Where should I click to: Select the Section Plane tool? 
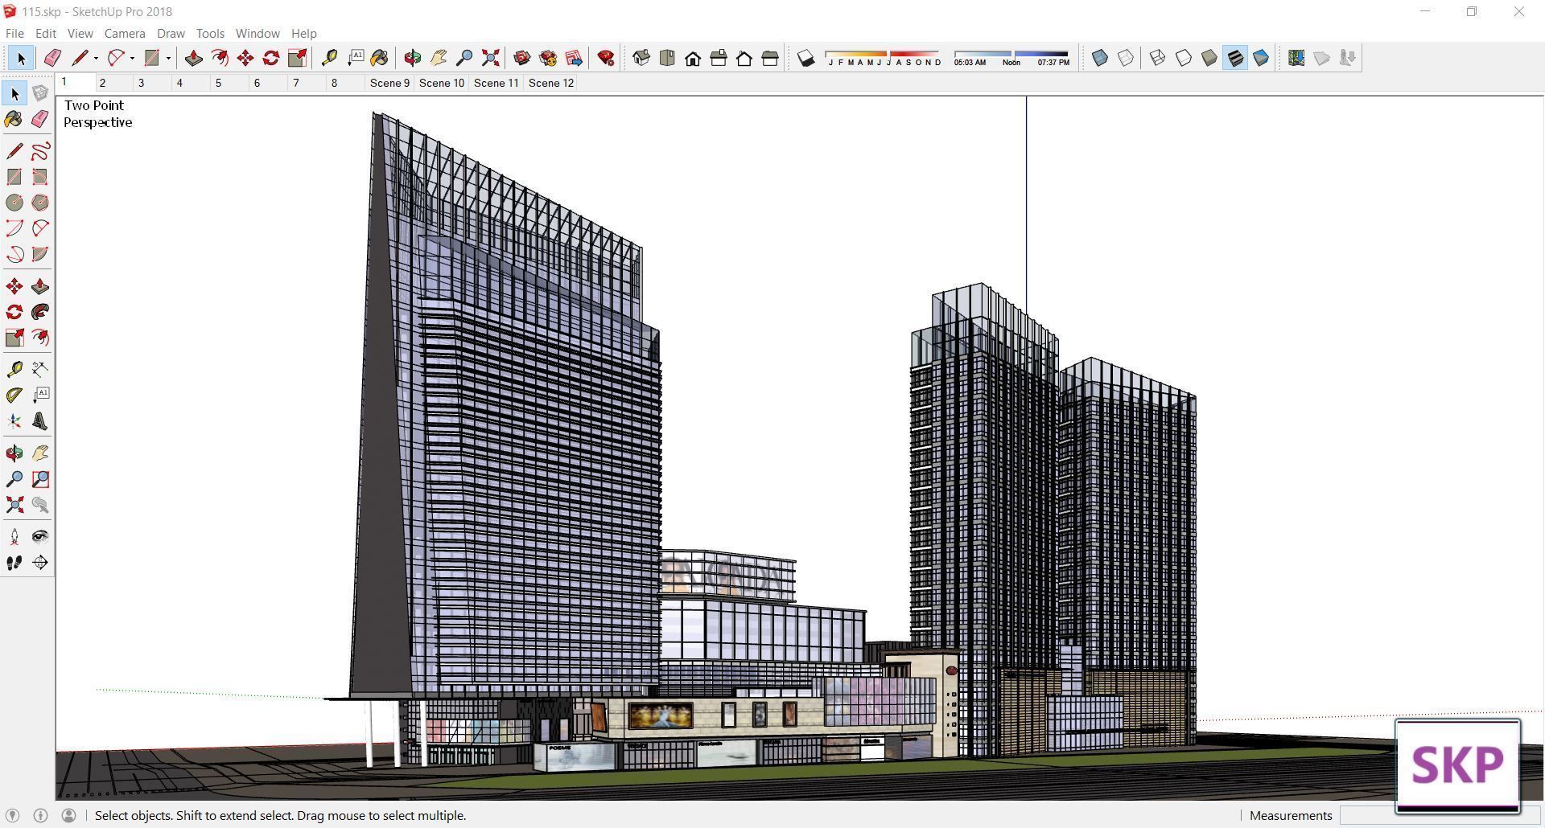tap(40, 563)
